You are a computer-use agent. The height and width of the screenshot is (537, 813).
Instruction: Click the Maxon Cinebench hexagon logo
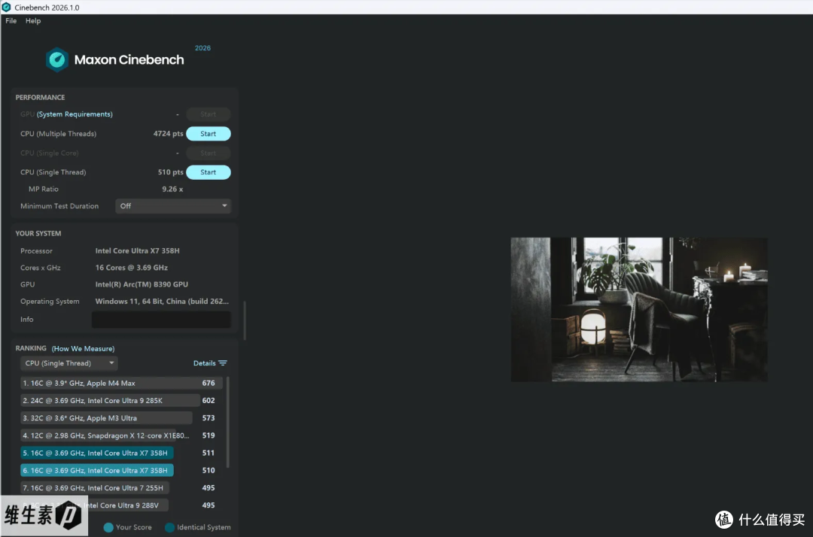[x=57, y=59]
